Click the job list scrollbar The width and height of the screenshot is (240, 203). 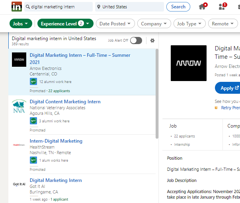pyautogui.click(x=157, y=94)
